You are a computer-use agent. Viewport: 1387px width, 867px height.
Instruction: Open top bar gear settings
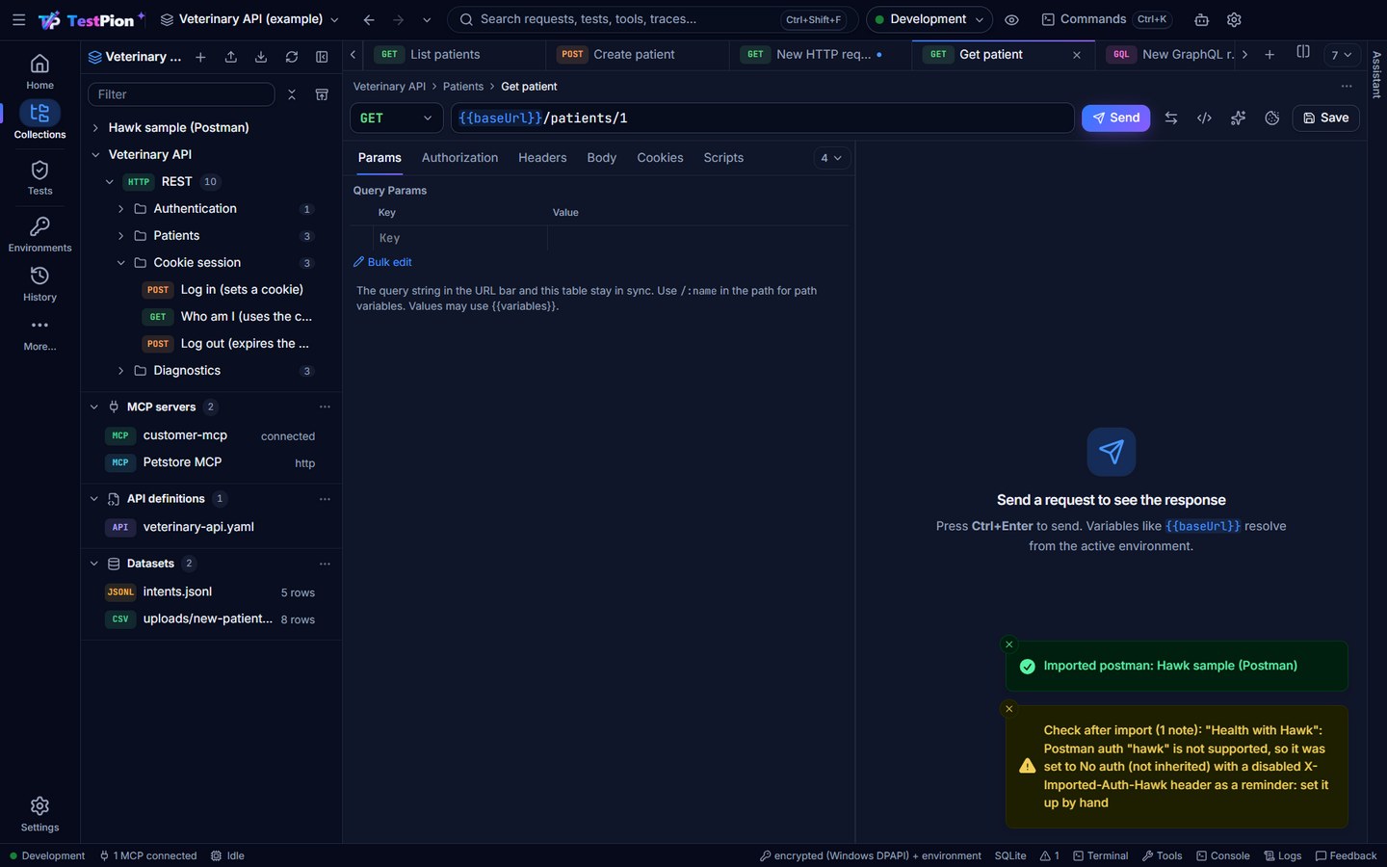pos(1234,19)
